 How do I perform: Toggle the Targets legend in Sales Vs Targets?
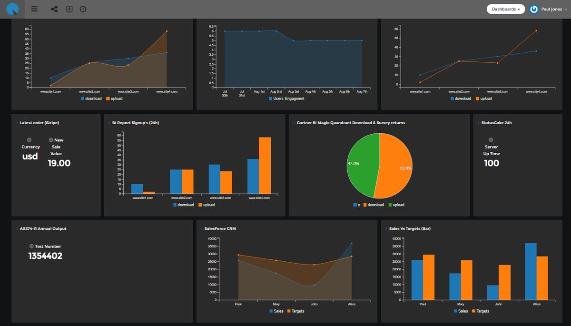click(x=482, y=311)
